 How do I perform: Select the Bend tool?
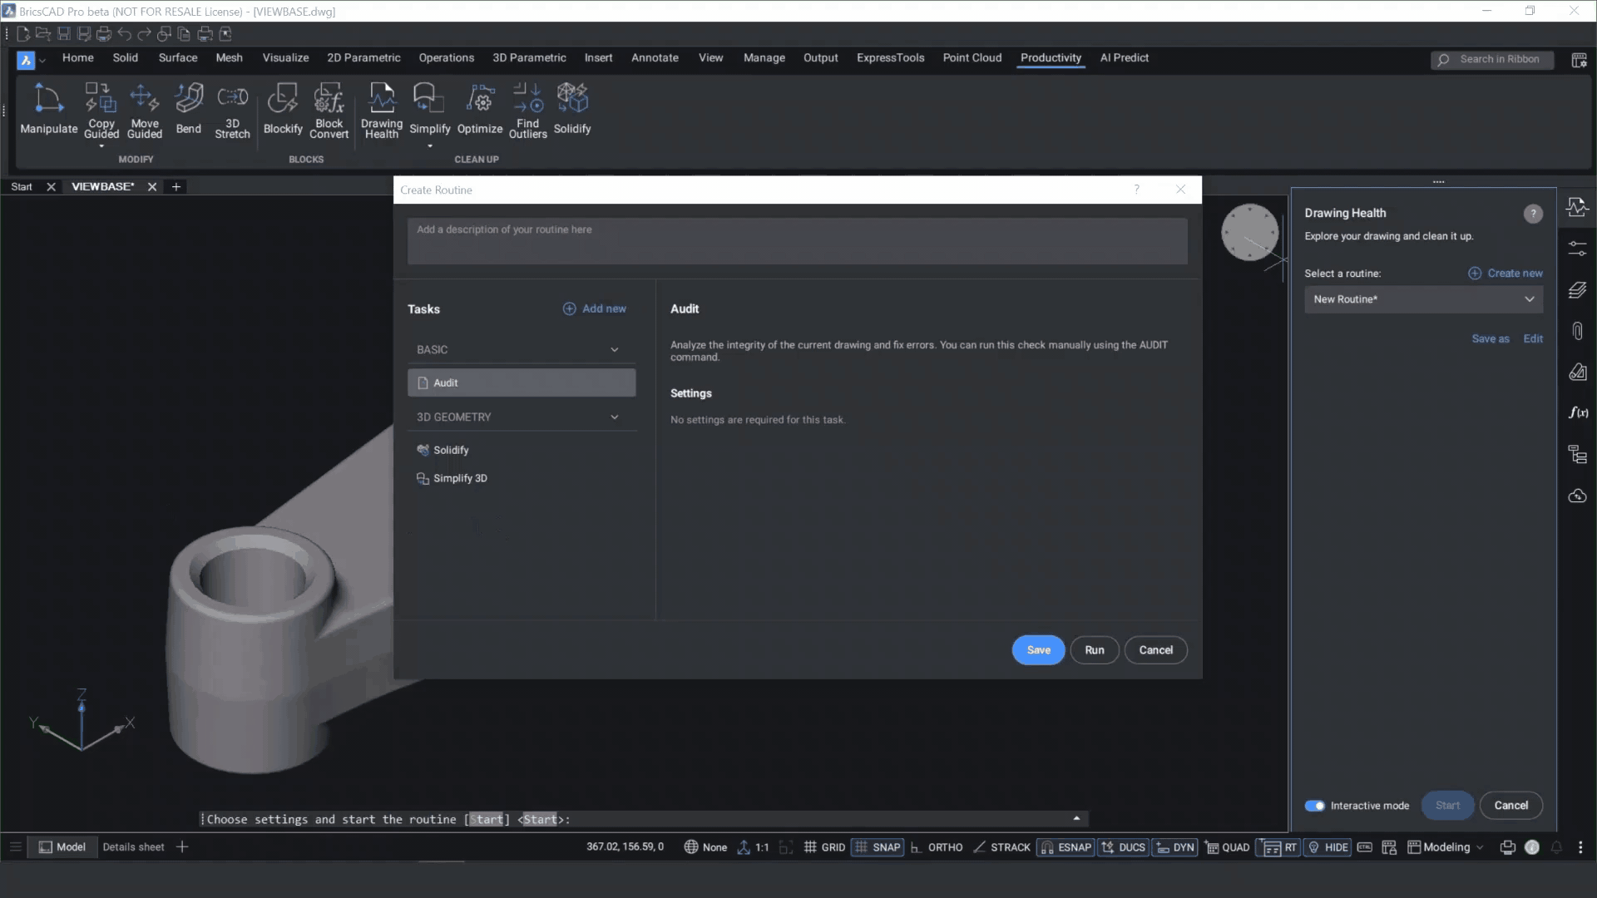(189, 109)
